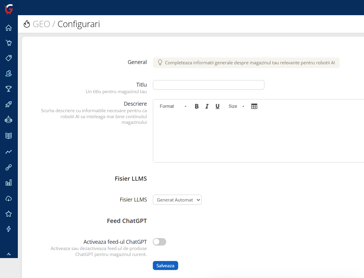Image resolution: width=364 pixels, height=278 pixels.
Task: Open the home dashboard icon
Action: (9, 28)
